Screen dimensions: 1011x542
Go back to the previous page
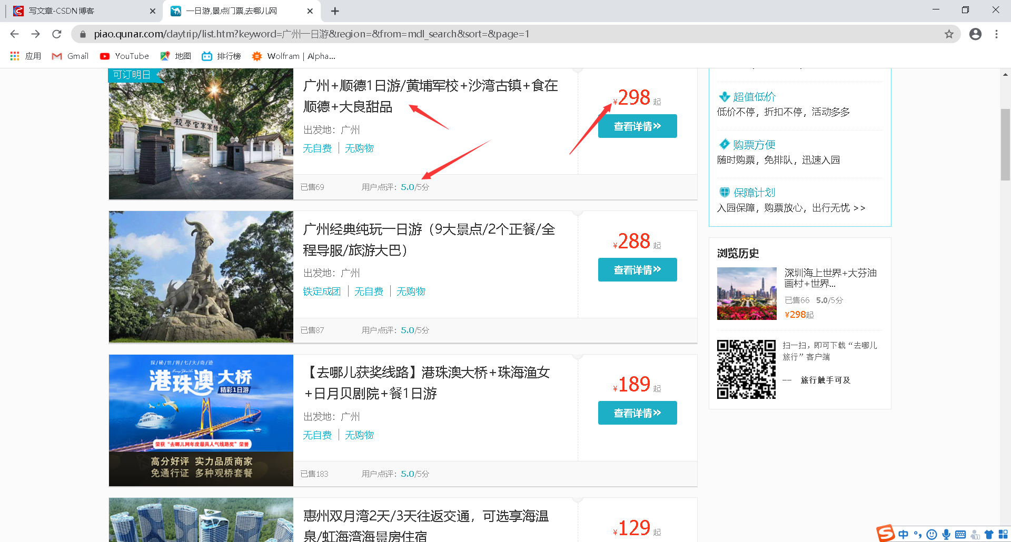(14, 34)
